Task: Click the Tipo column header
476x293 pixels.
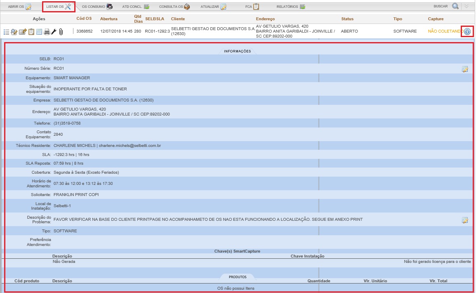Action: (398, 19)
